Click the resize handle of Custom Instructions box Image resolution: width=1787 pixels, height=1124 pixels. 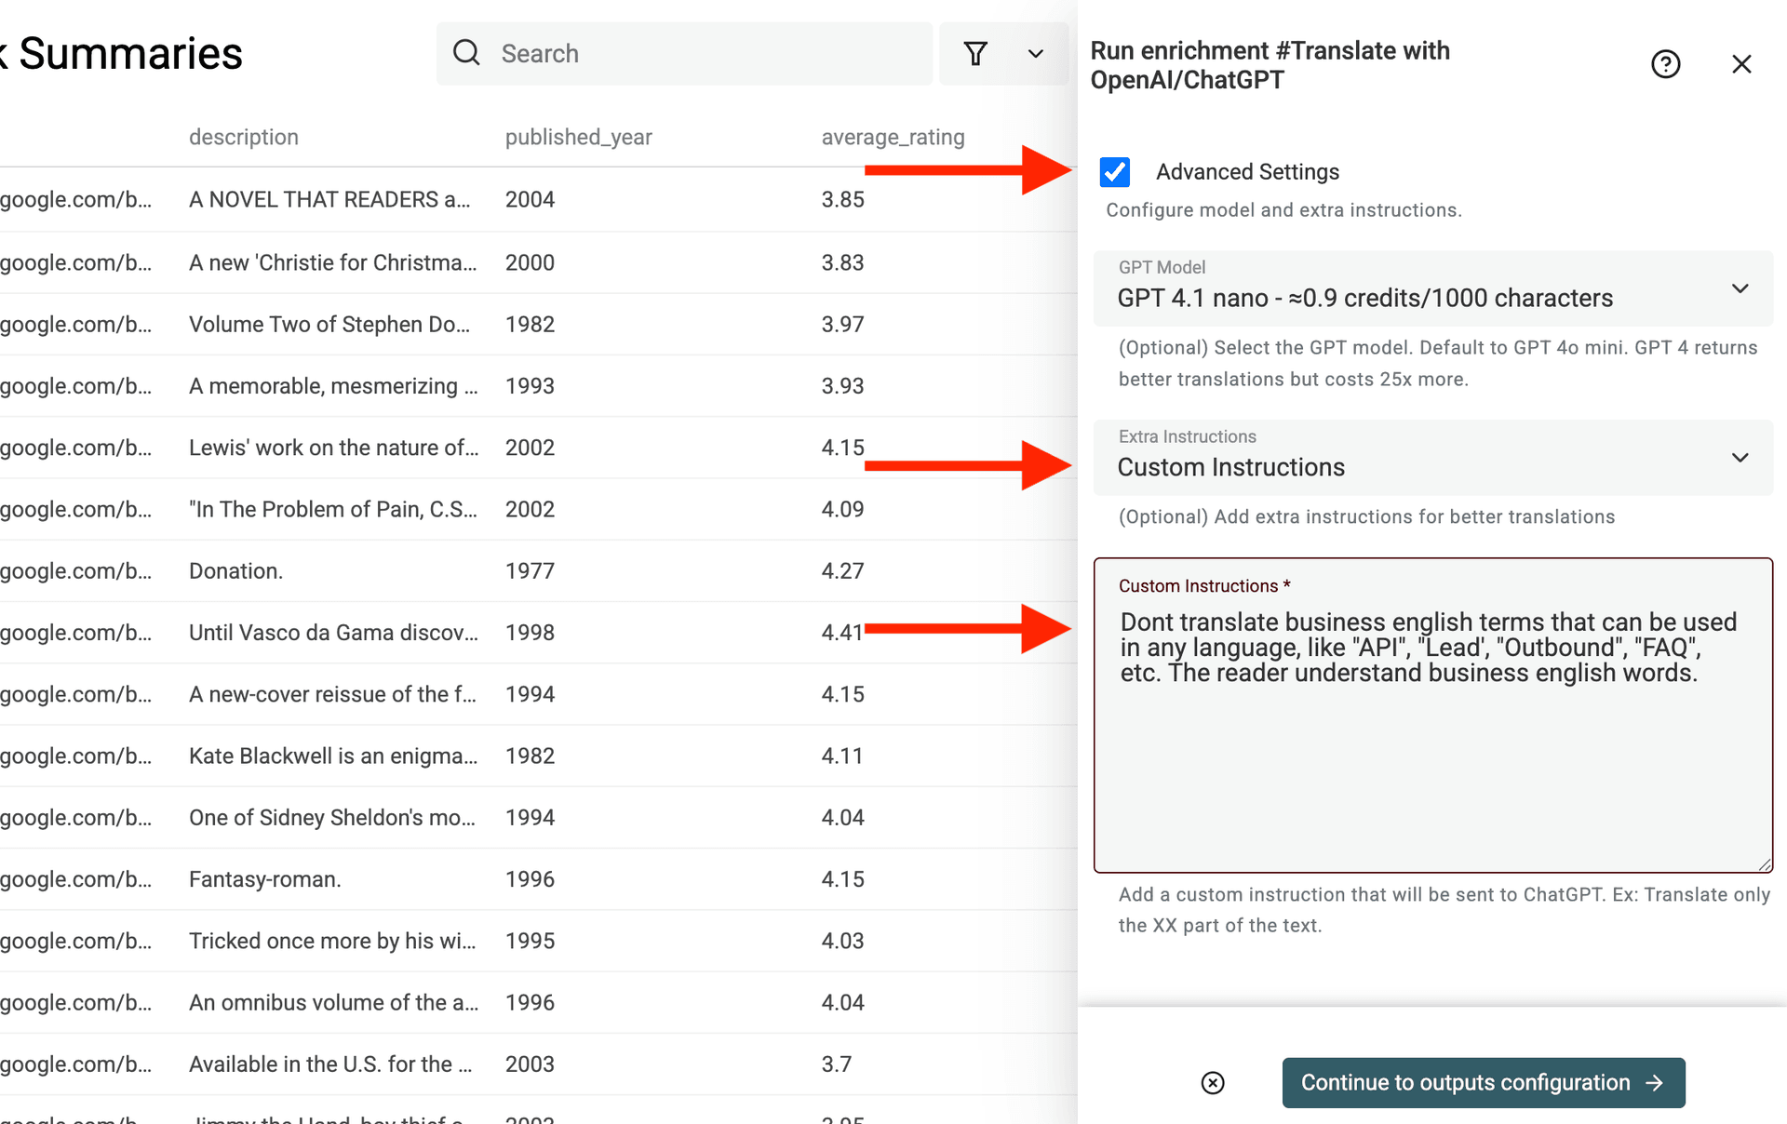point(1764,864)
